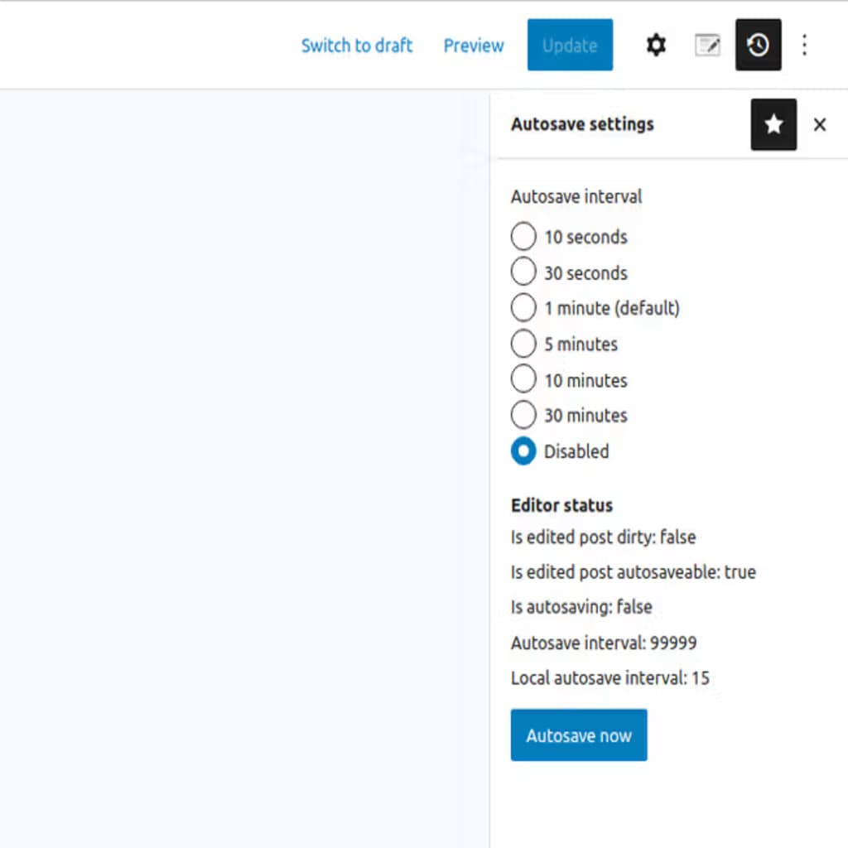The height and width of the screenshot is (848, 848).
Task: Set autosave interval to 30 minutes
Action: 523,415
